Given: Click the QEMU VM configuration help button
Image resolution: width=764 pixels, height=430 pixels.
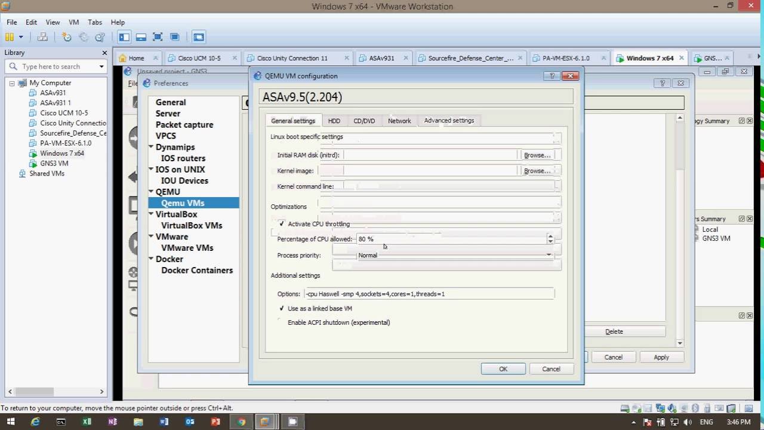Looking at the screenshot, I should pos(552,76).
